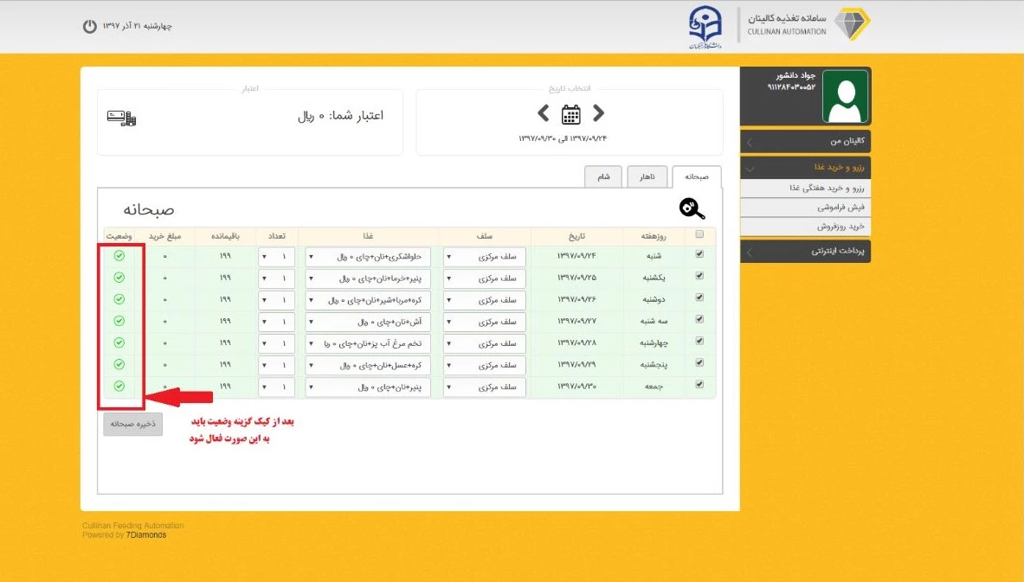Click the ذخیره صبحانه save button

pos(132,424)
